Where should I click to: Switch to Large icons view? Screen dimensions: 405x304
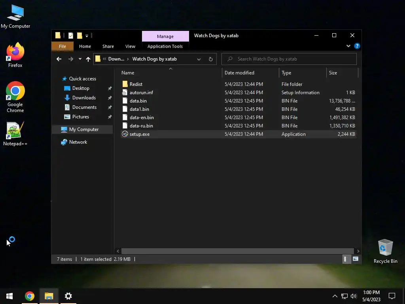(x=356, y=259)
